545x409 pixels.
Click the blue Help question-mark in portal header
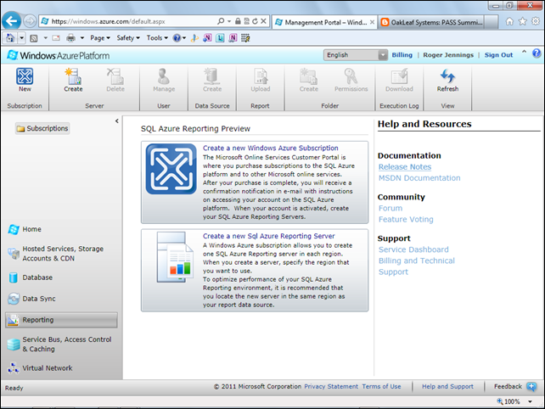(537, 53)
